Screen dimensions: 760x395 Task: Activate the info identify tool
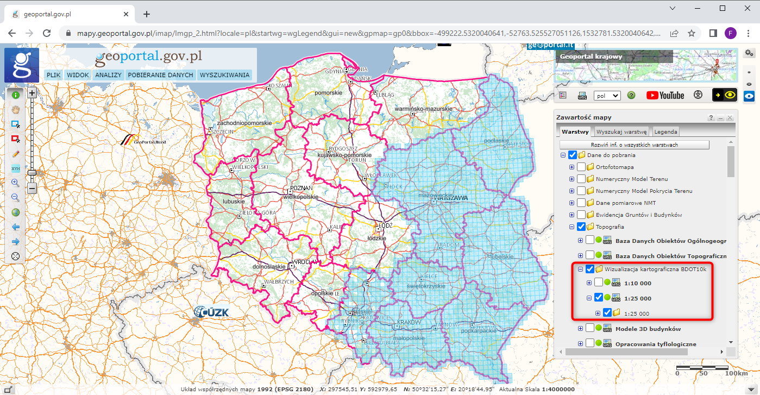point(15,94)
